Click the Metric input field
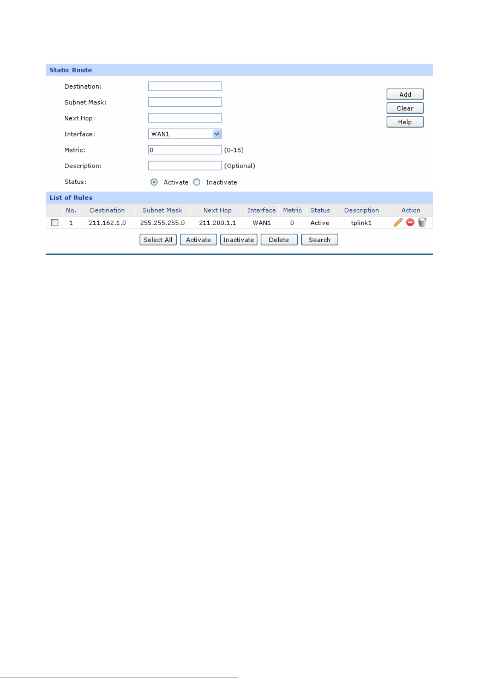Viewport: 479px width, 678px height. coord(185,150)
